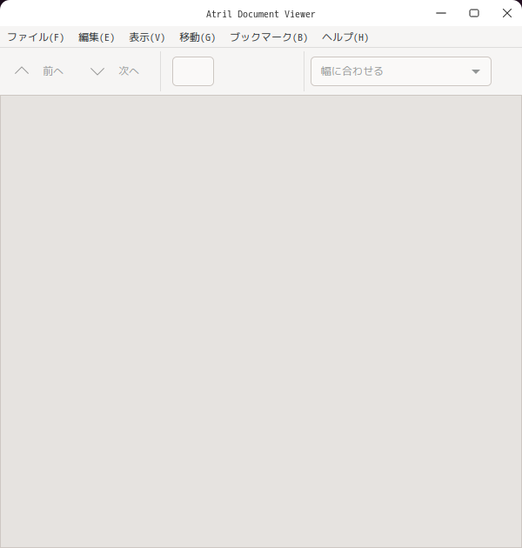
Task: Close the Atril Document Viewer window
Action: tap(507, 13)
